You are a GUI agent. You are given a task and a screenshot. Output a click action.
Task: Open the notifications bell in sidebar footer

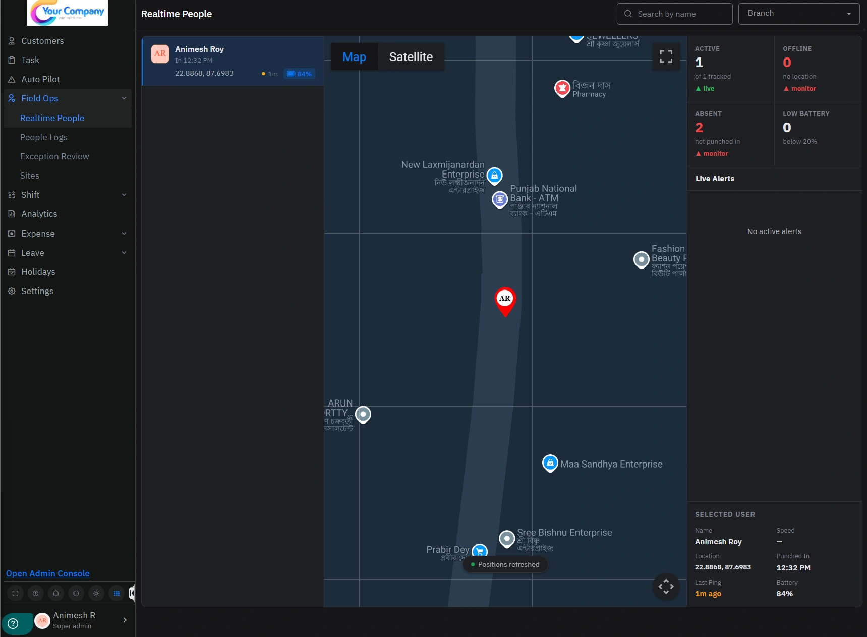point(56,593)
